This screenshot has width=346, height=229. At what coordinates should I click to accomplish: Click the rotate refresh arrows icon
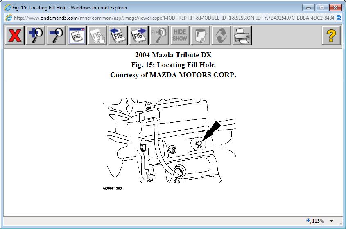pyautogui.click(x=221, y=36)
